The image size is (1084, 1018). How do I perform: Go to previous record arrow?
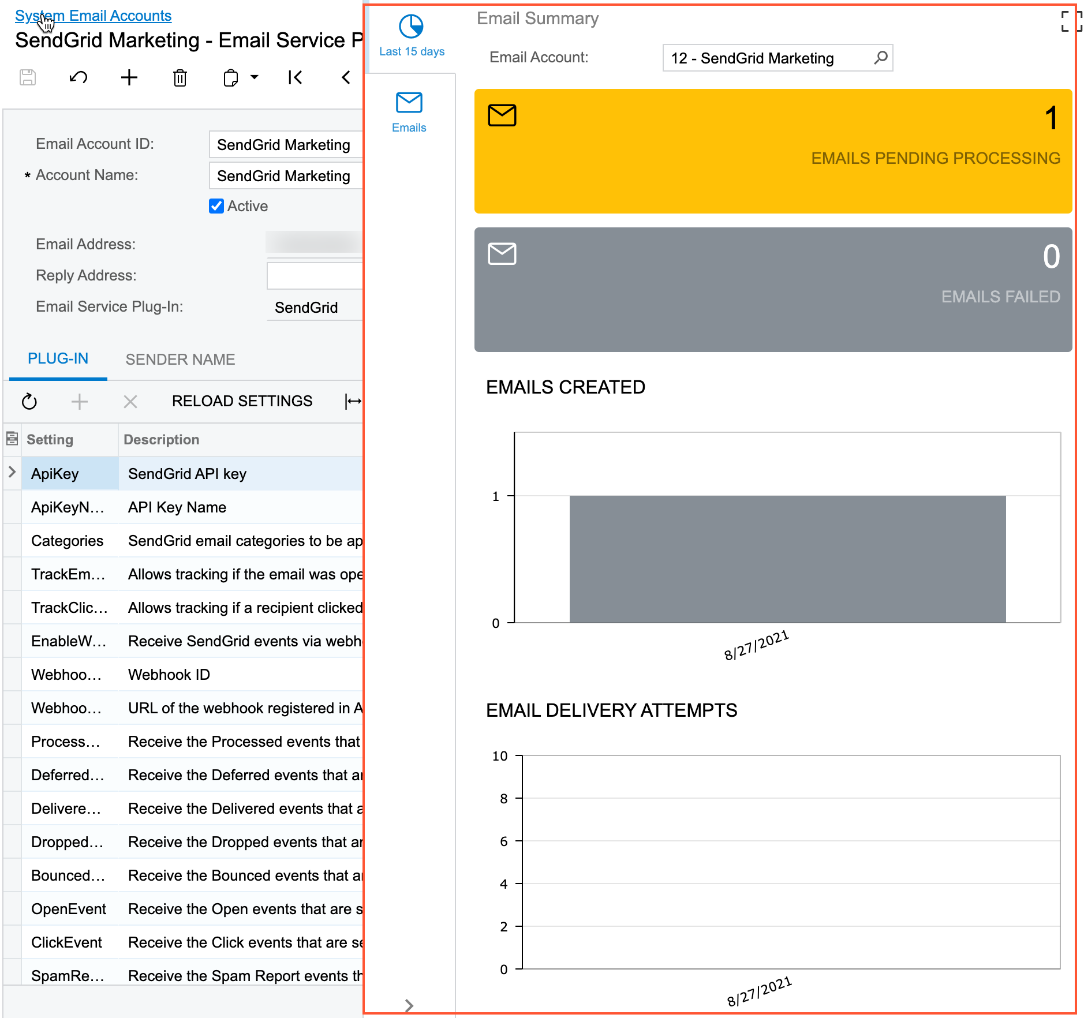(x=346, y=77)
